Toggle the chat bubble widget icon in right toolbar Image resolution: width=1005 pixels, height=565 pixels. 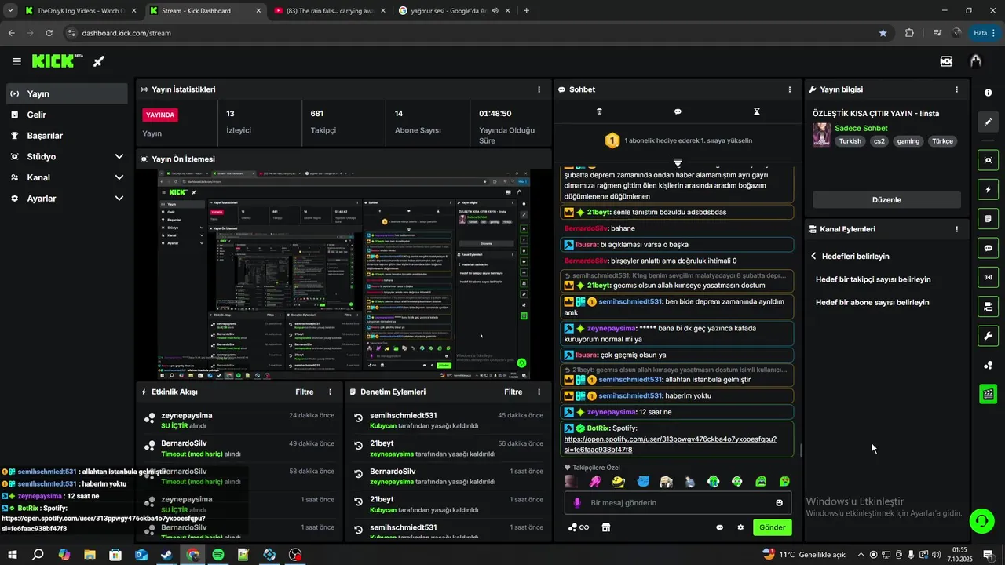988,248
